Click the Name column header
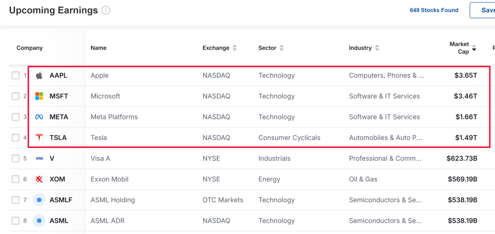This screenshot has height=234, width=495. 99,48
